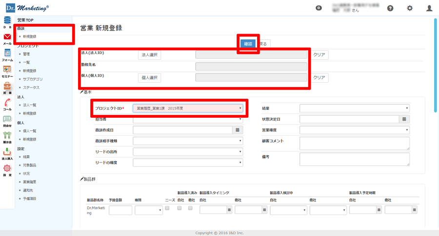Click the 法人選択 button
439x236 pixels.
point(149,55)
